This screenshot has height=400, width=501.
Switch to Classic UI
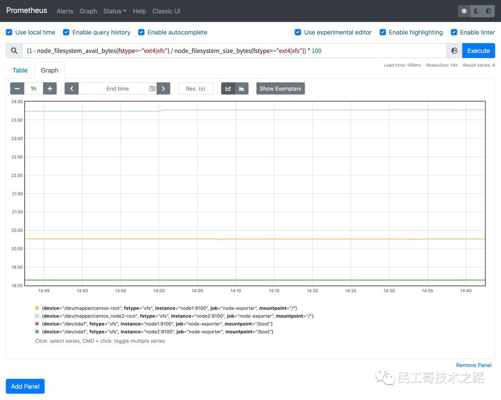[167, 11]
